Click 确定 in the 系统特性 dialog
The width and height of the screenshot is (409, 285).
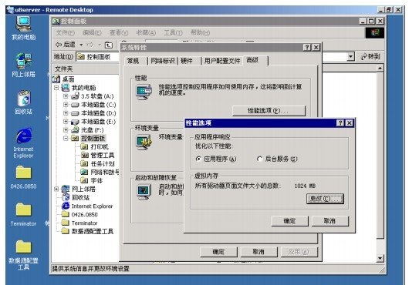[x=218, y=252]
